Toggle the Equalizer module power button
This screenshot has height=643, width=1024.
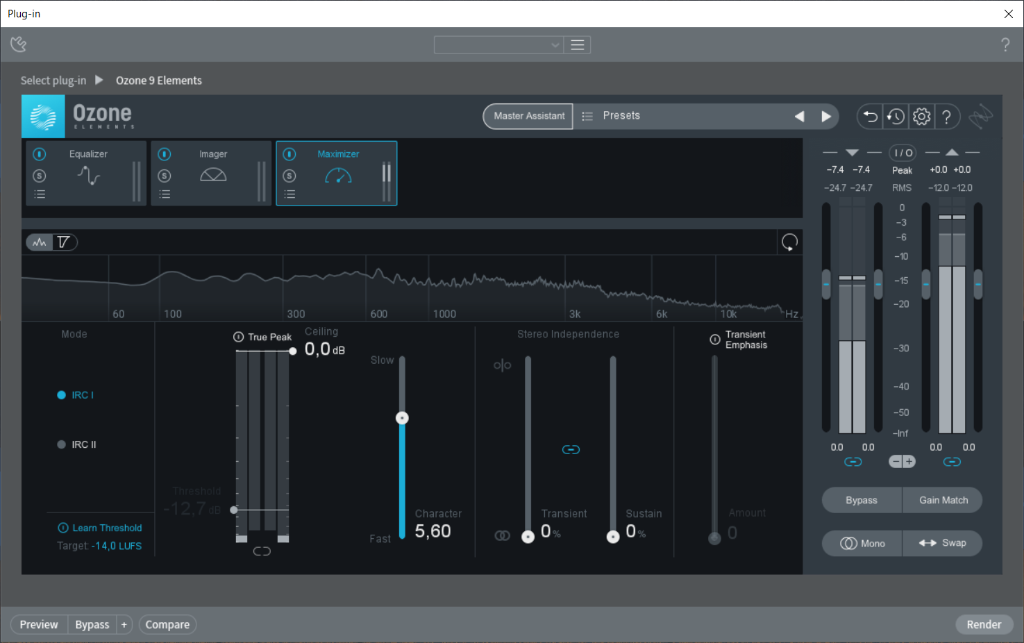click(40, 154)
